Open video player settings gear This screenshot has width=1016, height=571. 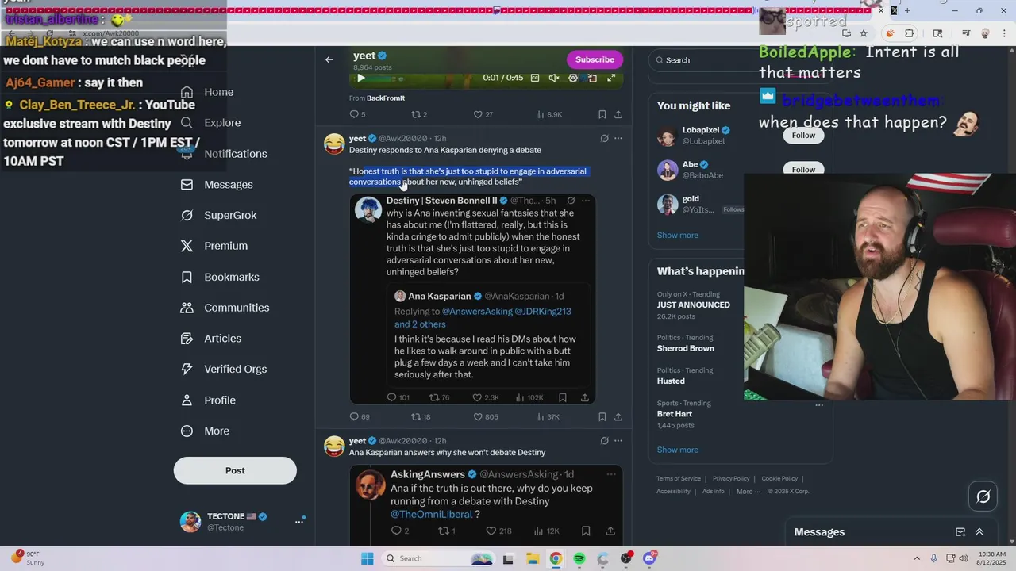tap(573, 78)
